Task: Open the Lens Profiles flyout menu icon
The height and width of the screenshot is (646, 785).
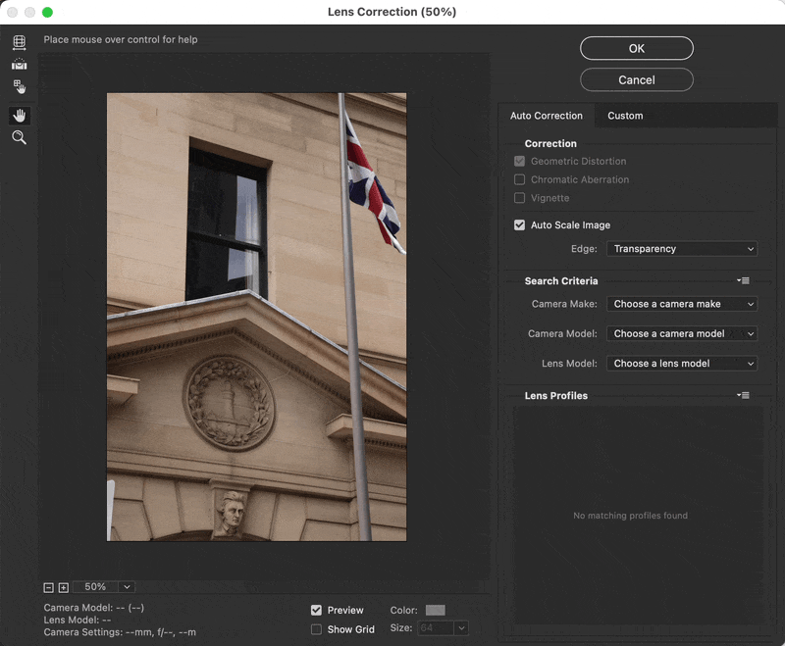Action: (x=743, y=395)
